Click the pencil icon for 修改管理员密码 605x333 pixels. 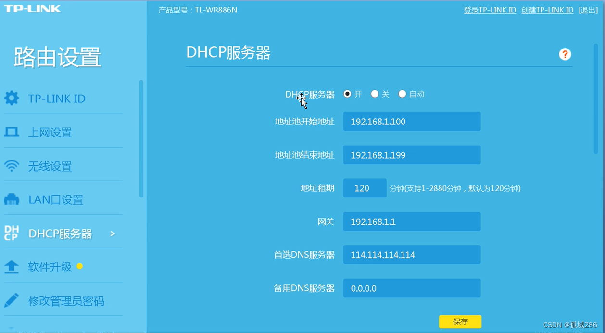[12, 301]
